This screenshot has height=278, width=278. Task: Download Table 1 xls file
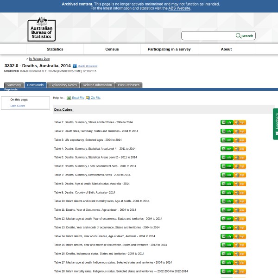coord(227,123)
